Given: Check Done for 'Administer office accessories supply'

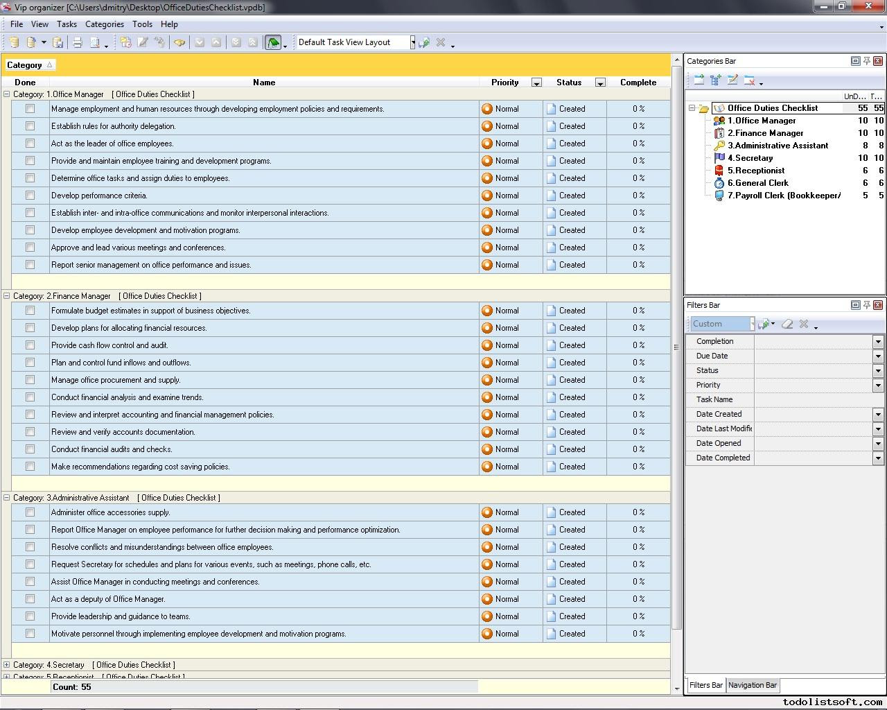Looking at the screenshot, I should click(x=30, y=512).
